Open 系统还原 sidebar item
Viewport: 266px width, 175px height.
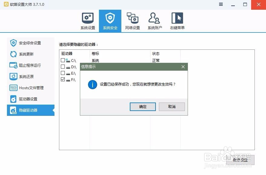(x=31, y=76)
